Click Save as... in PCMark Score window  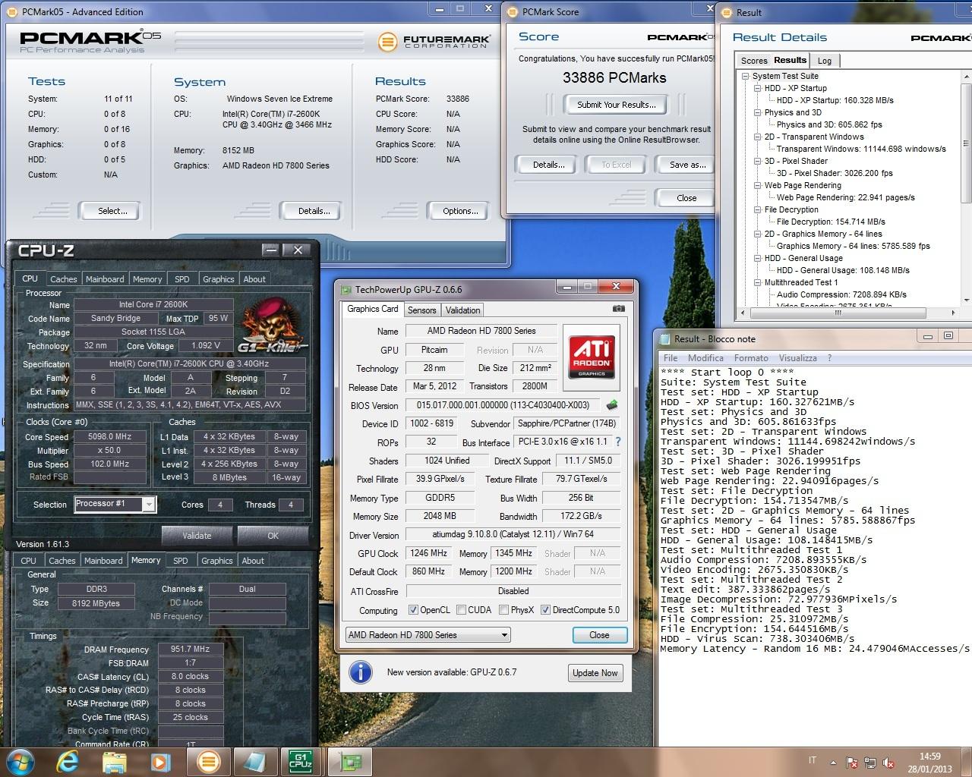(x=686, y=165)
